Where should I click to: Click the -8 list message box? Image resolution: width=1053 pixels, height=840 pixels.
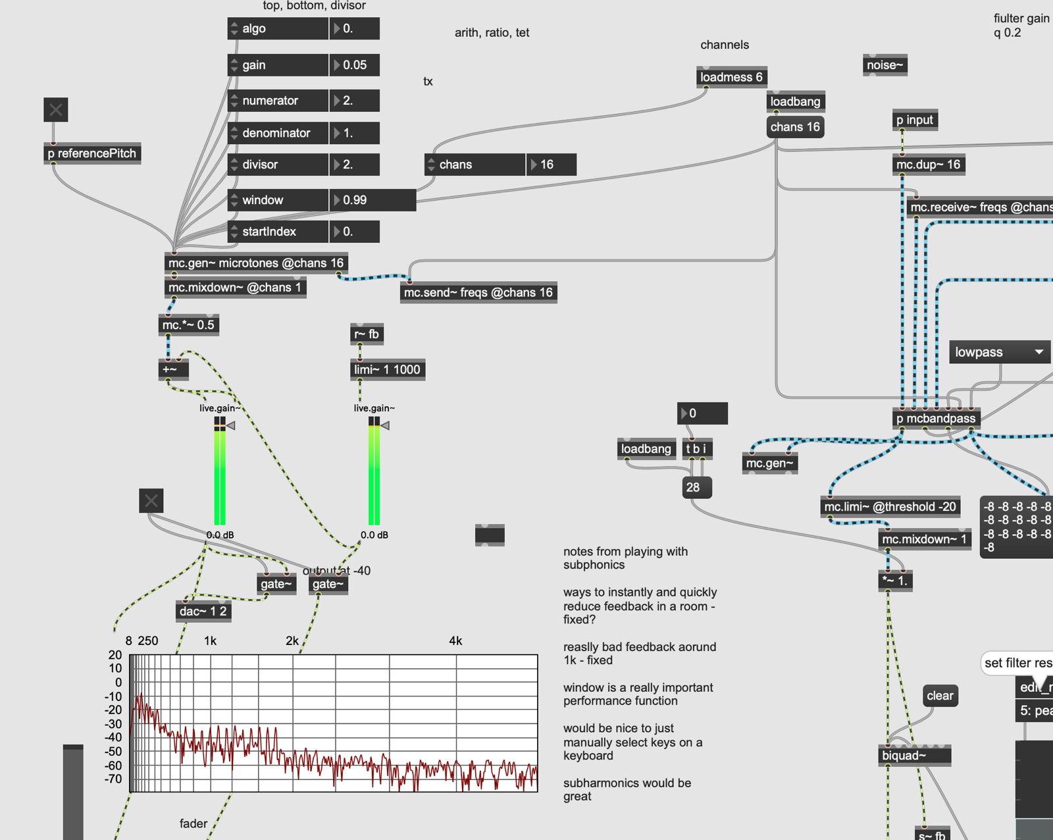point(1017,527)
